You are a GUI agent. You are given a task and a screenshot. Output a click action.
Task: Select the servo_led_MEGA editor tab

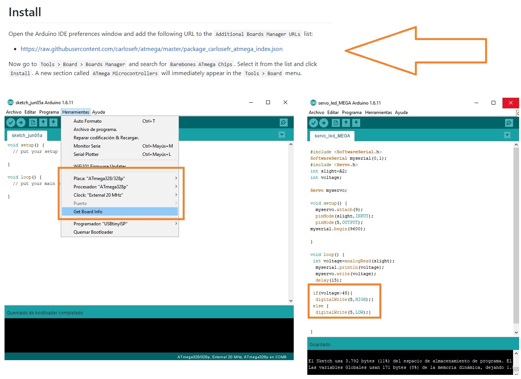(332, 136)
